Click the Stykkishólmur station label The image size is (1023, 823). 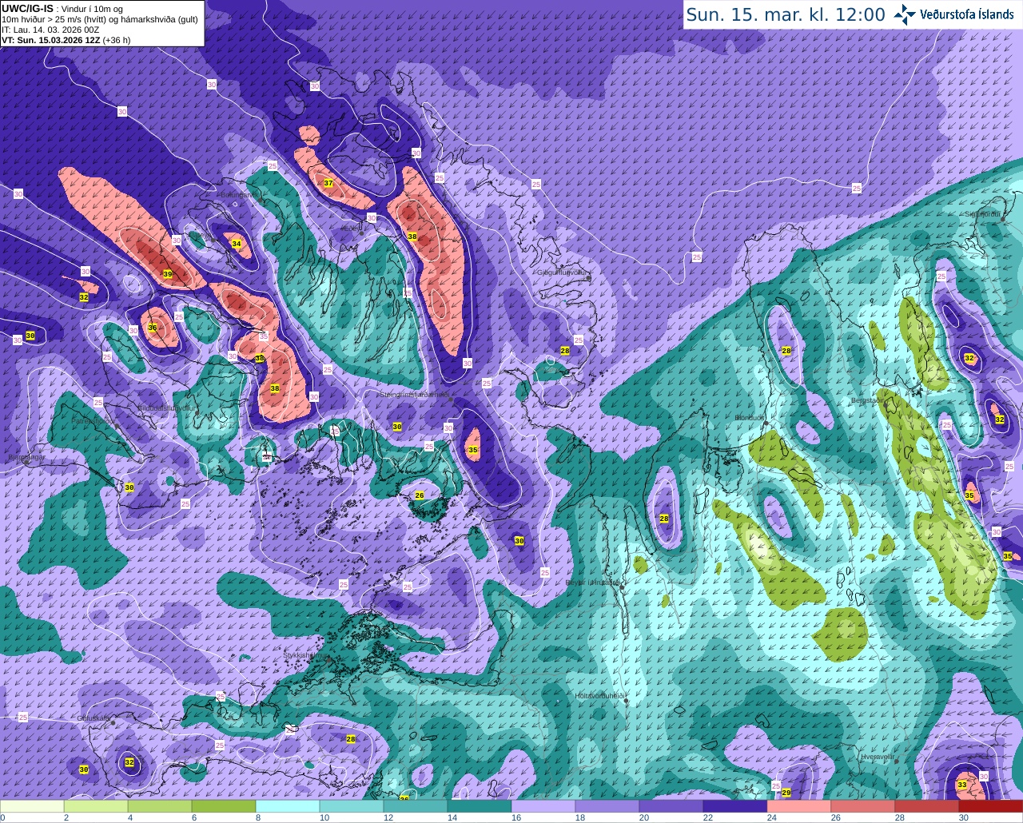tap(305, 655)
